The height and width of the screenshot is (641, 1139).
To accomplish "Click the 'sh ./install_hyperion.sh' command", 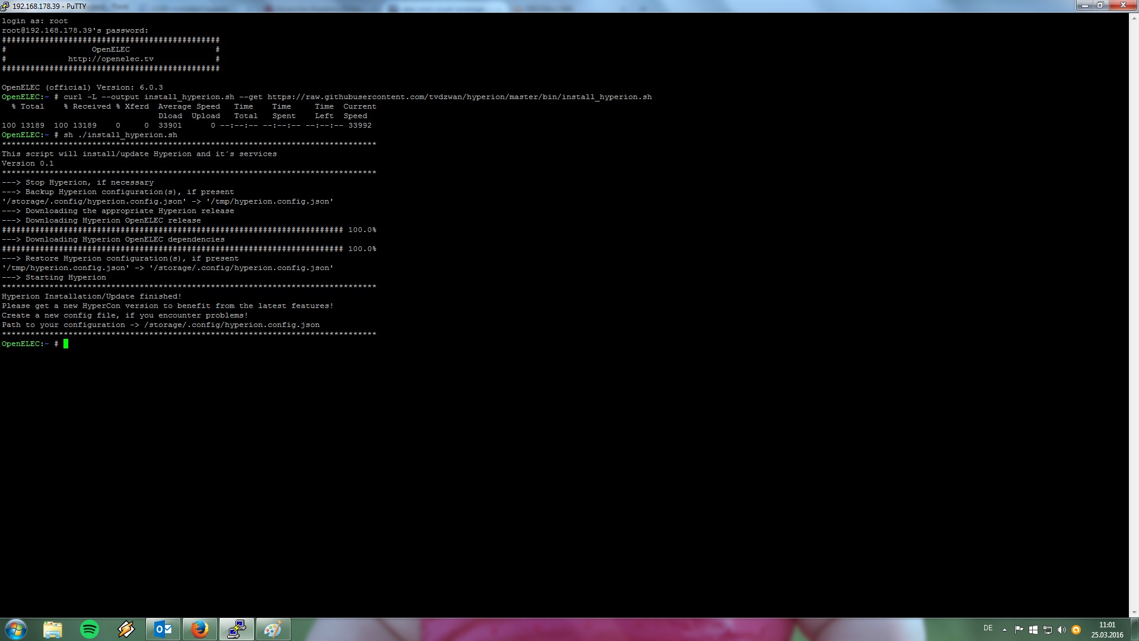I will (120, 135).
